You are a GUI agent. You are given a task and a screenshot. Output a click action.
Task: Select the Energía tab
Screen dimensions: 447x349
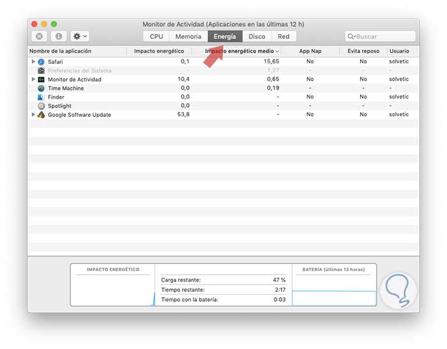(x=225, y=36)
